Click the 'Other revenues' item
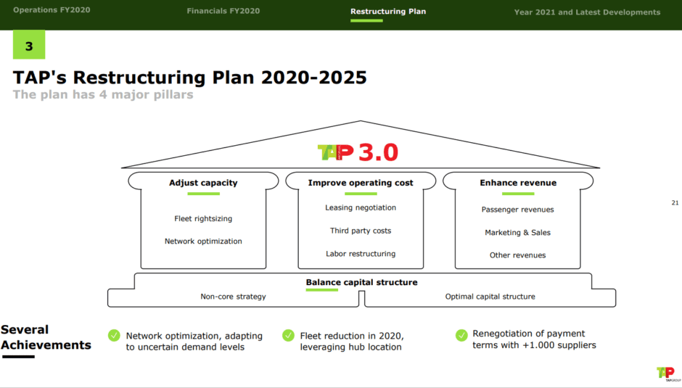Screen dimensions: 682x388 [517, 255]
